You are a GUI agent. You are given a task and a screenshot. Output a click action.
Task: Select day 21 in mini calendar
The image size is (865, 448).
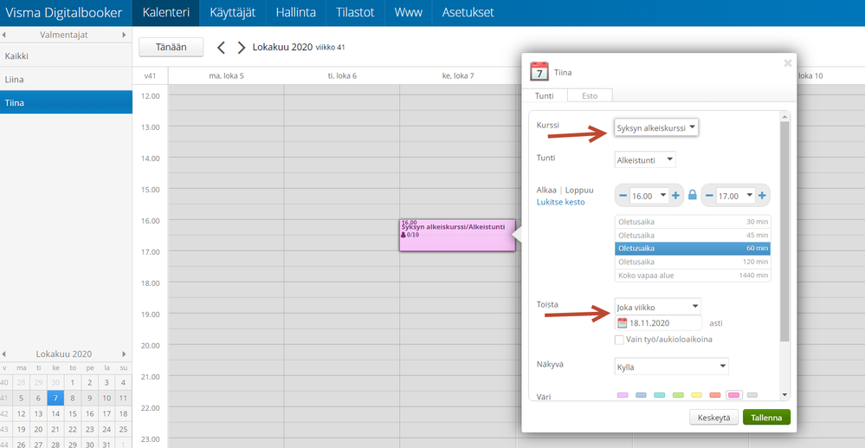pos(55,429)
